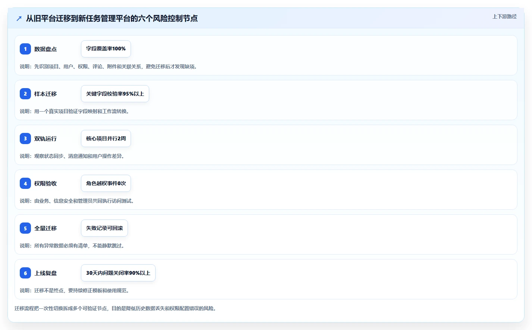Select the 全量迁移 step title

(x=46, y=228)
